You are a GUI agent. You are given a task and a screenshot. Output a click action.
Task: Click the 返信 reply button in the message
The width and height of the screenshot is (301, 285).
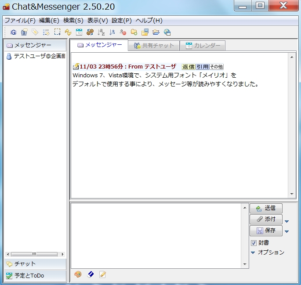pos(188,67)
